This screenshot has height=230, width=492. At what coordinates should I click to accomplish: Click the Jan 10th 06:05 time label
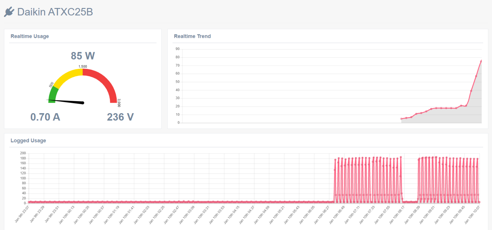tap(307, 215)
